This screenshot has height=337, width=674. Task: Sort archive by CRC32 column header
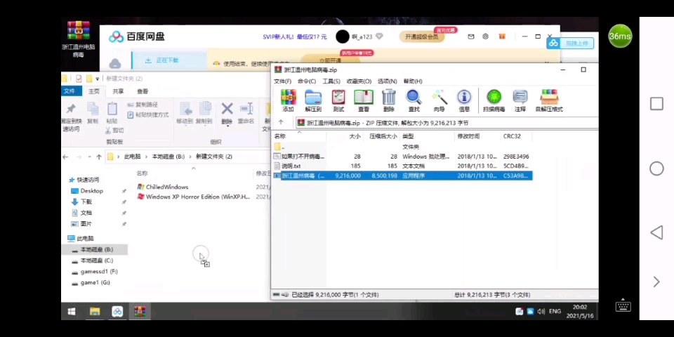pyautogui.click(x=517, y=136)
